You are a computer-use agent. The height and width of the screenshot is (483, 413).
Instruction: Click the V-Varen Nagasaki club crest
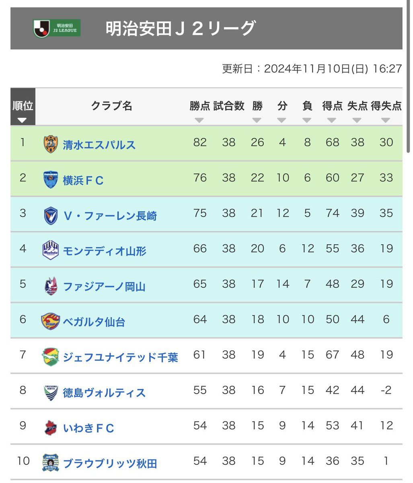tap(51, 215)
